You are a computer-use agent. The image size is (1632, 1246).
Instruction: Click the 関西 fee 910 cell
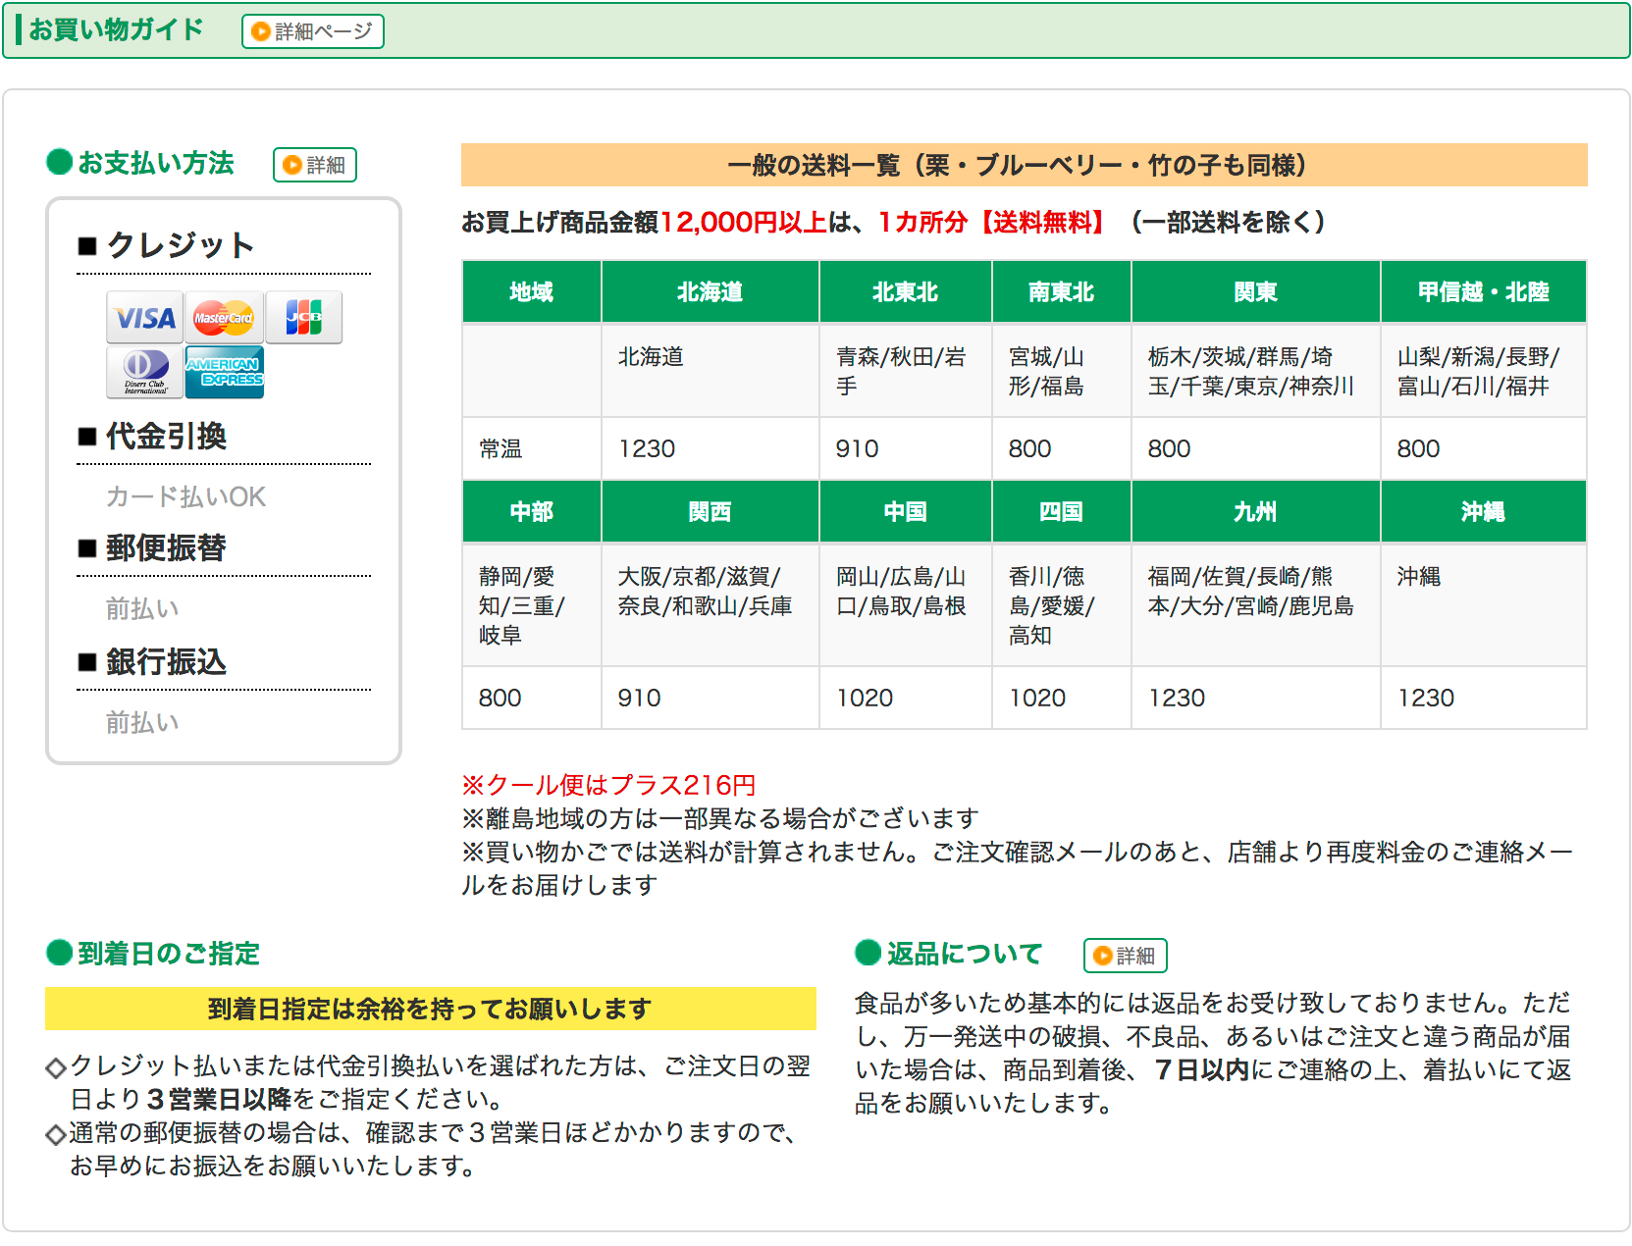point(710,698)
